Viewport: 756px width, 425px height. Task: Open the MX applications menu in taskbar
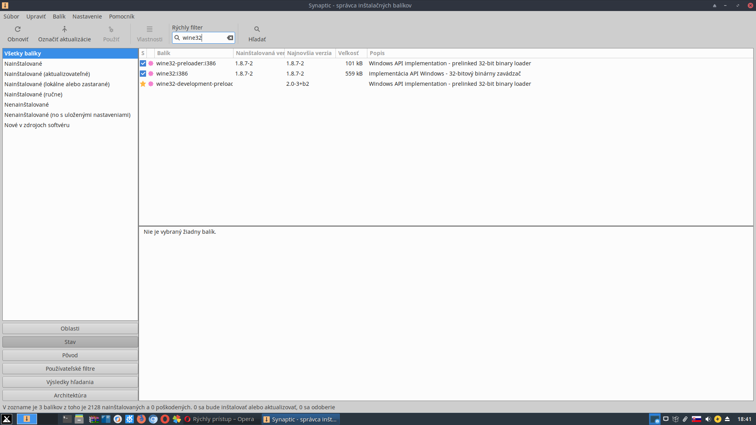[7, 419]
